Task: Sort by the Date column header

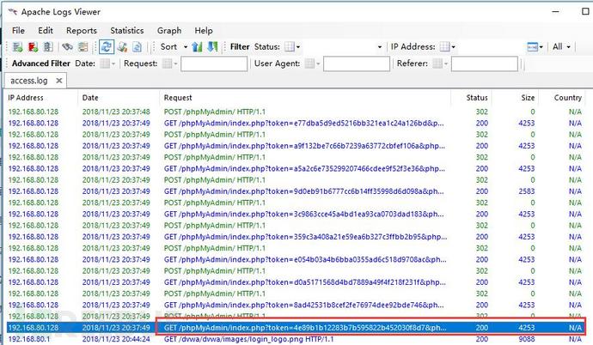Action: click(90, 98)
